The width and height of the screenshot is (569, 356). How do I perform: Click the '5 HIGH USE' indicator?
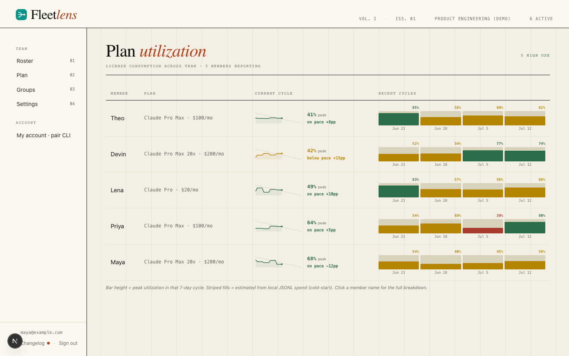pyautogui.click(x=535, y=55)
